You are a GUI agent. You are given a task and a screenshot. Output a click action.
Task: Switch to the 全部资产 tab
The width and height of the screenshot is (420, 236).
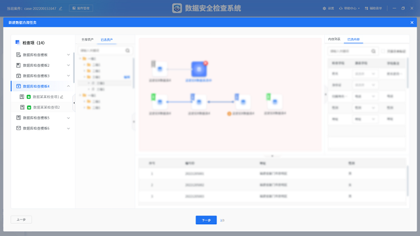87,39
